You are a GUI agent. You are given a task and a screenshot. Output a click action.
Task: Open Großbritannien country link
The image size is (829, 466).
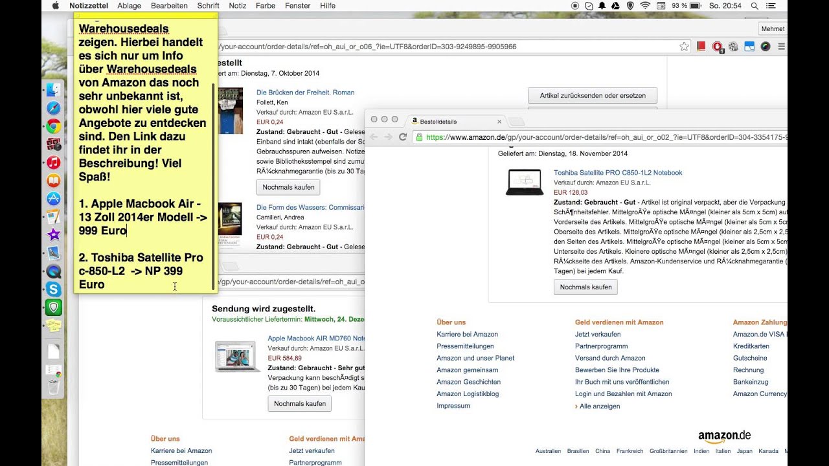pyautogui.click(x=668, y=451)
